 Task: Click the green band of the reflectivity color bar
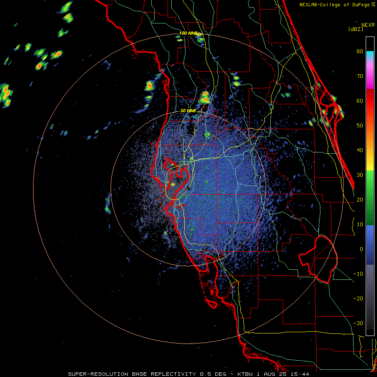(370, 198)
